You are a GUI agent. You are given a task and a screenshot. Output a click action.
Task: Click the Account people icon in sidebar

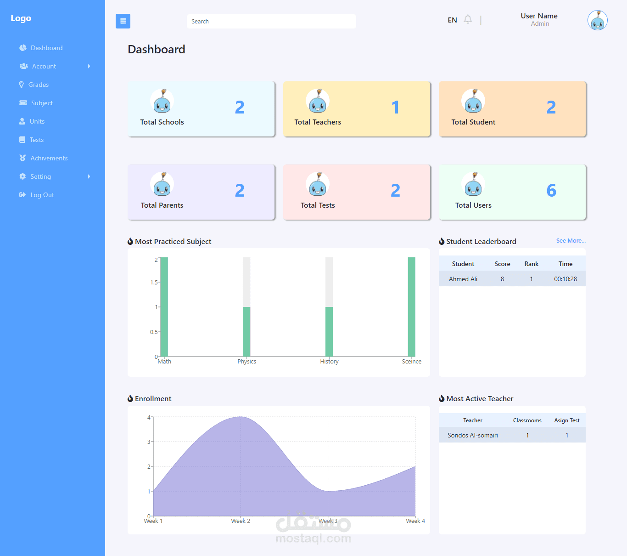[x=24, y=66]
